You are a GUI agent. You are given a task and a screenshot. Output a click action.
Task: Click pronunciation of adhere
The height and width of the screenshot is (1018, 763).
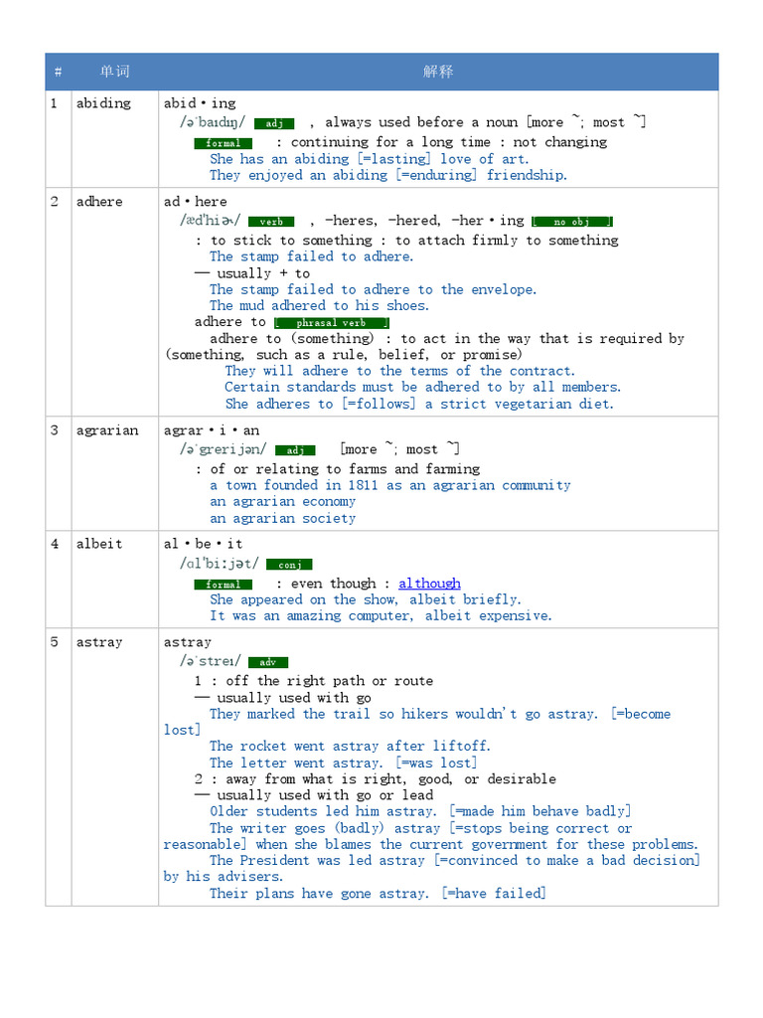coord(211,220)
